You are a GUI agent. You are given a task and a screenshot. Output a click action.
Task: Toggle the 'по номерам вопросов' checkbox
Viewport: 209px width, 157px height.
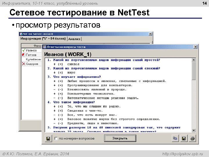pyautogui.click(x=56, y=138)
